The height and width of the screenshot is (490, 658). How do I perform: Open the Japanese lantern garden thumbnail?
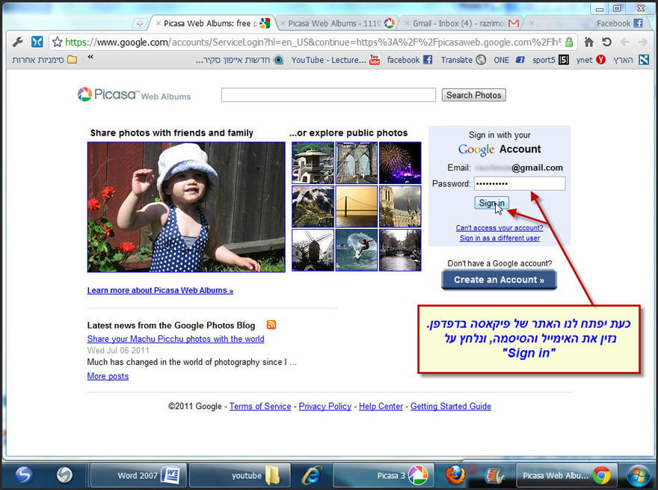click(313, 162)
